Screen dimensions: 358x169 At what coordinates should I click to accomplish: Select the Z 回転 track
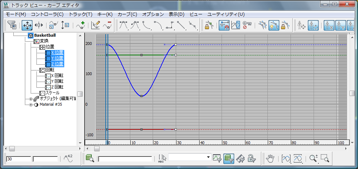click(x=57, y=87)
